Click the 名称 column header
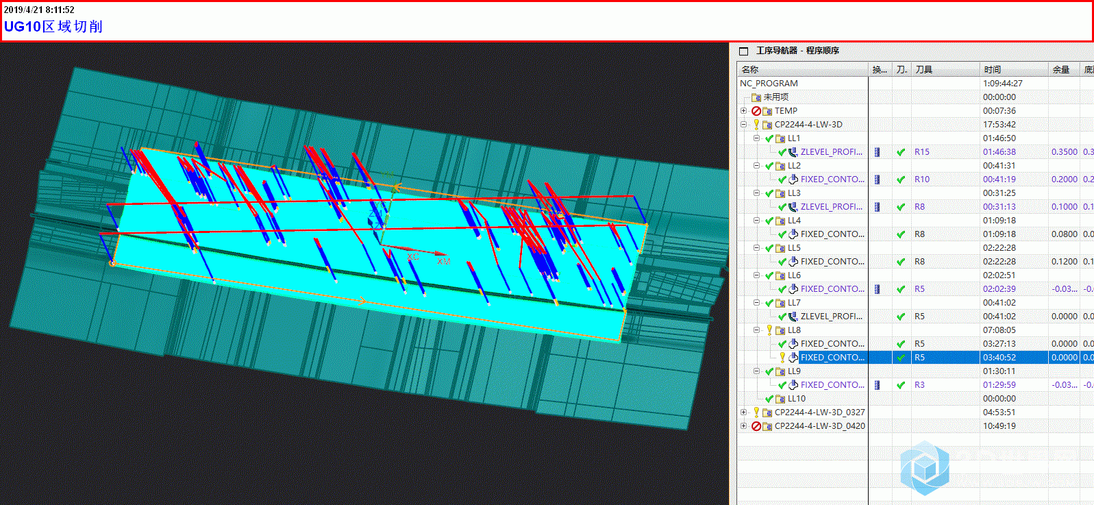1094x505 pixels. click(x=802, y=70)
